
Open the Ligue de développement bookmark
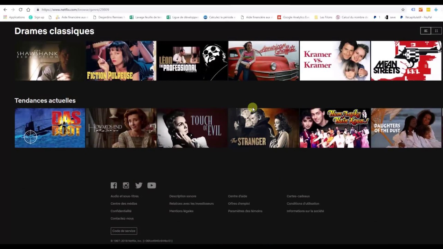pyautogui.click(x=183, y=17)
